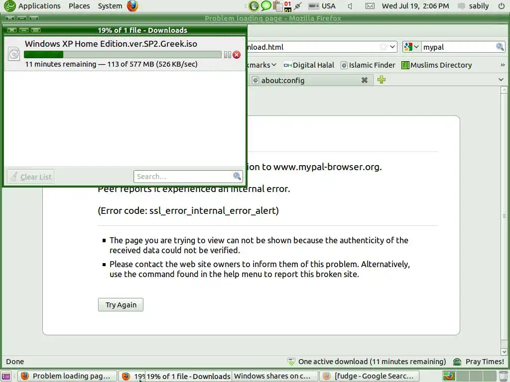Click the Clear List button

tap(30, 177)
